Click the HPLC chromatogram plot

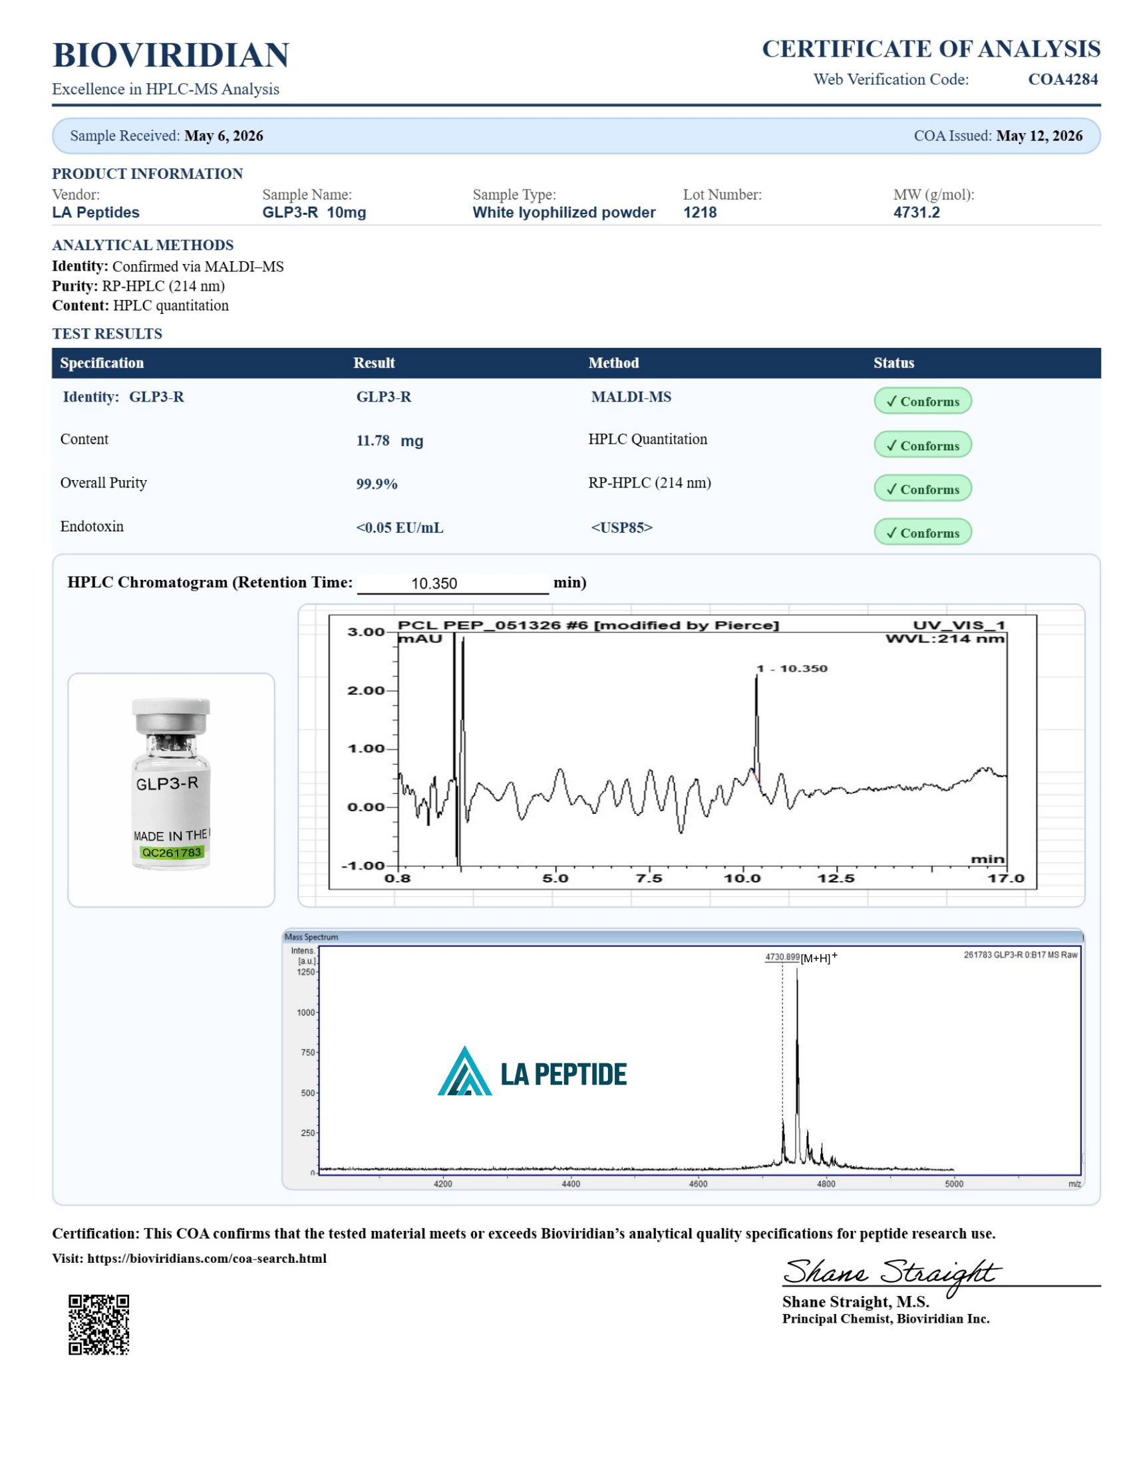point(682,751)
